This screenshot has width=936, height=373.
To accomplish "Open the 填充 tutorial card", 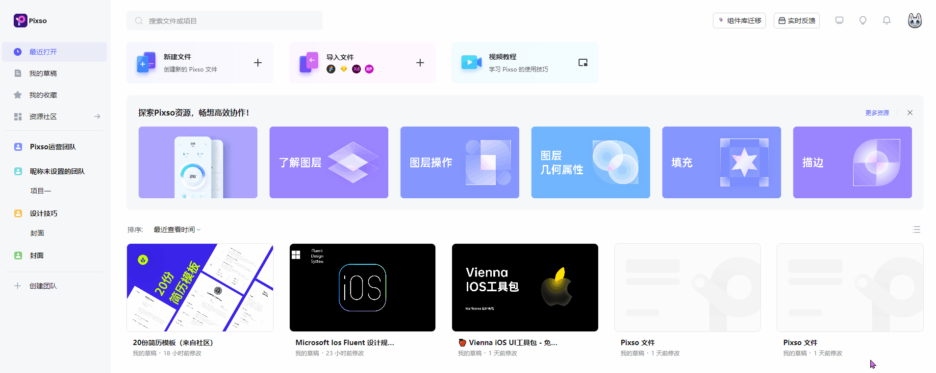I will 722,163.
